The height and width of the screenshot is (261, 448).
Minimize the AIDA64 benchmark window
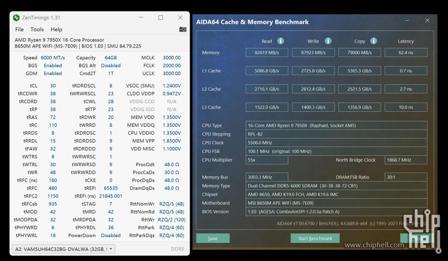click(407, 21)
